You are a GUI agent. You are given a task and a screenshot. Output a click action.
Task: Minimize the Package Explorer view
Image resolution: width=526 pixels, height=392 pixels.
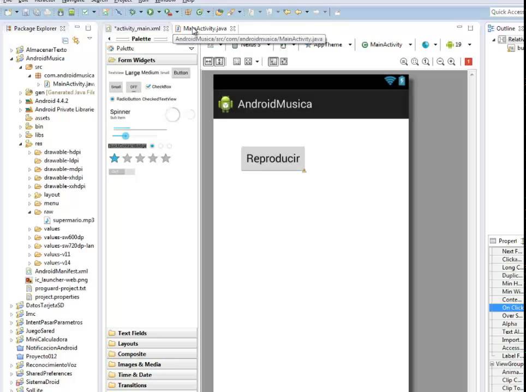point(77,27)
